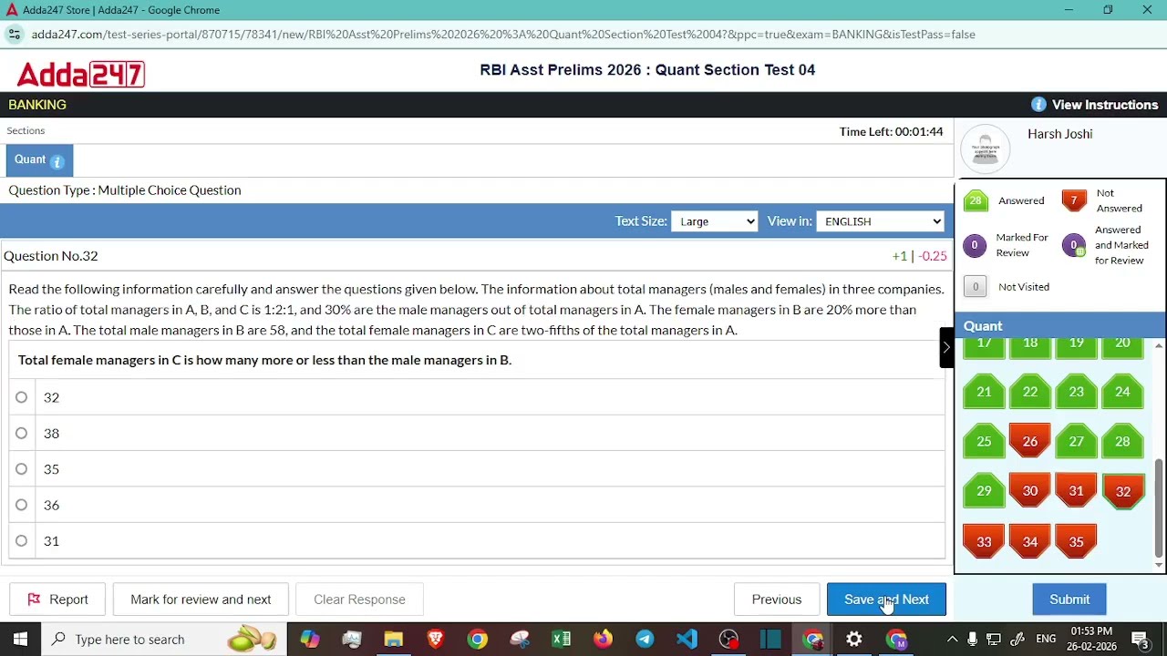Choose answer option 36
1167x656 pixels.
[21, 505]
